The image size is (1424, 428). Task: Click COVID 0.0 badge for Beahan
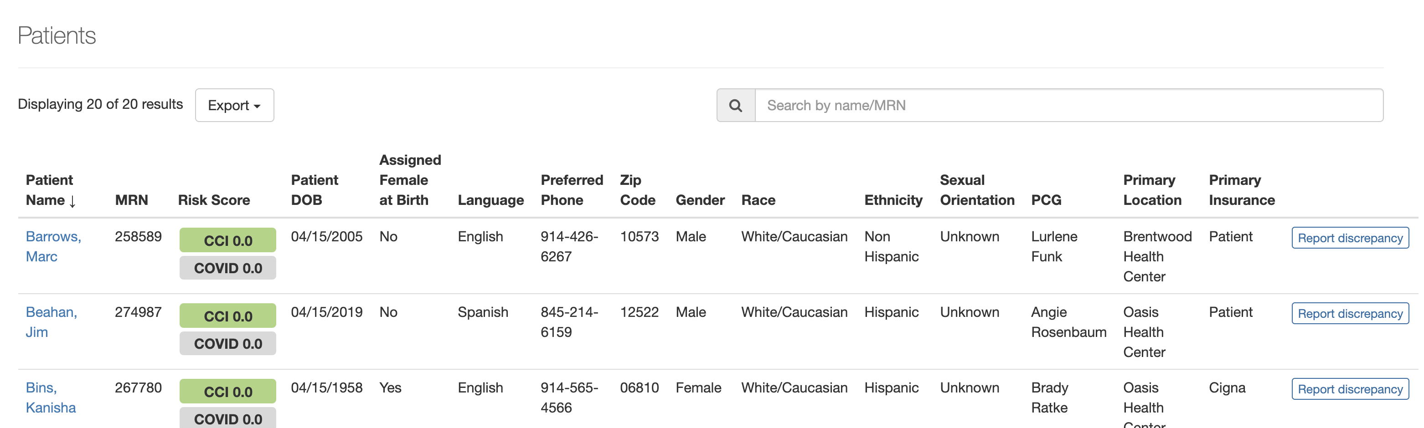click(228, 344)
